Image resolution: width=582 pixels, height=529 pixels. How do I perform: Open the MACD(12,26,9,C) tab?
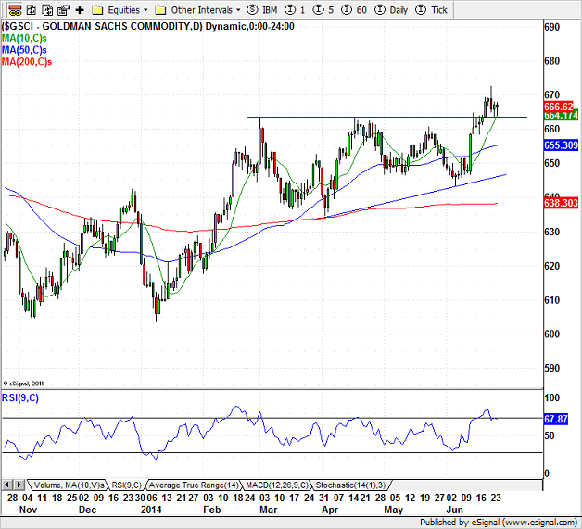click(x=277, y=485)
